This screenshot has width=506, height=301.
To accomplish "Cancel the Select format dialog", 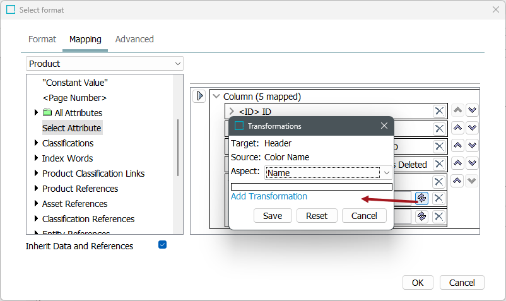I will pos(462,283).
